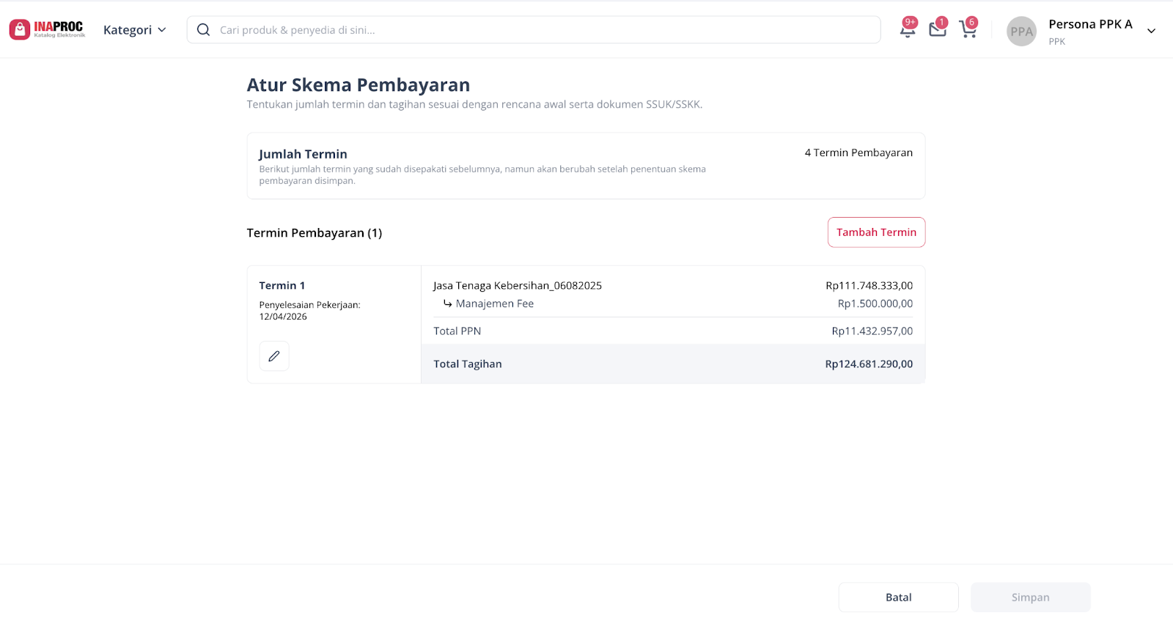
Task: Click the SSUK/SSKK subtitle description
Action: tap(474, 105)
